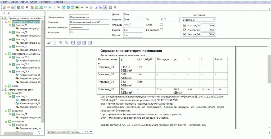Screen dimensions: 271x139
Task: Zoom out of the report preview
Action: [66, 43]
